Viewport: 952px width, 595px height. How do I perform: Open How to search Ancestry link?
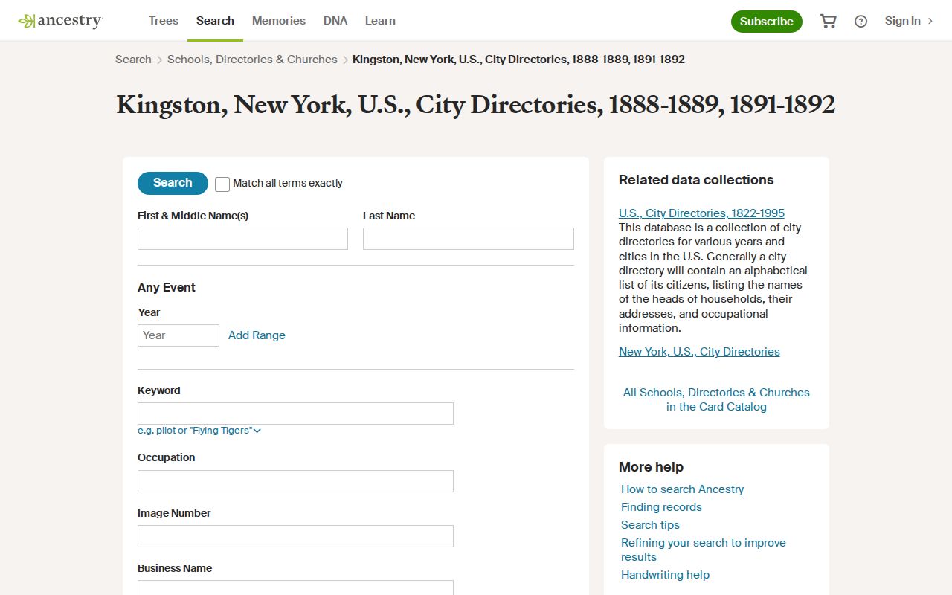[682, 489]
